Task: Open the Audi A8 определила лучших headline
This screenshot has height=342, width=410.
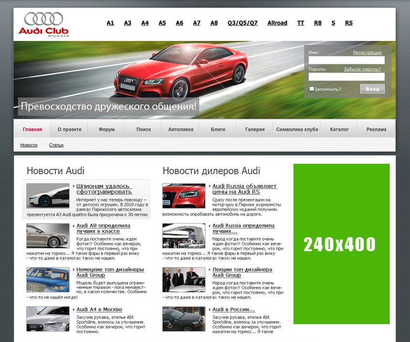Action: (x=103, y=228)
